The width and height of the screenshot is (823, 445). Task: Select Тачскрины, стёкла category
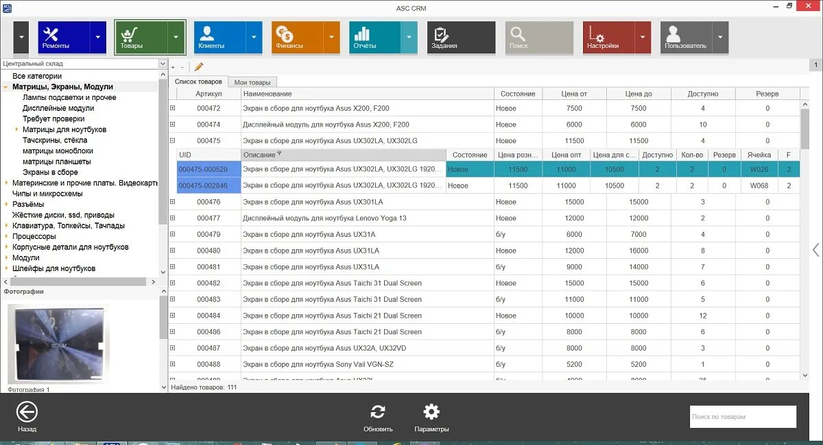55,140
